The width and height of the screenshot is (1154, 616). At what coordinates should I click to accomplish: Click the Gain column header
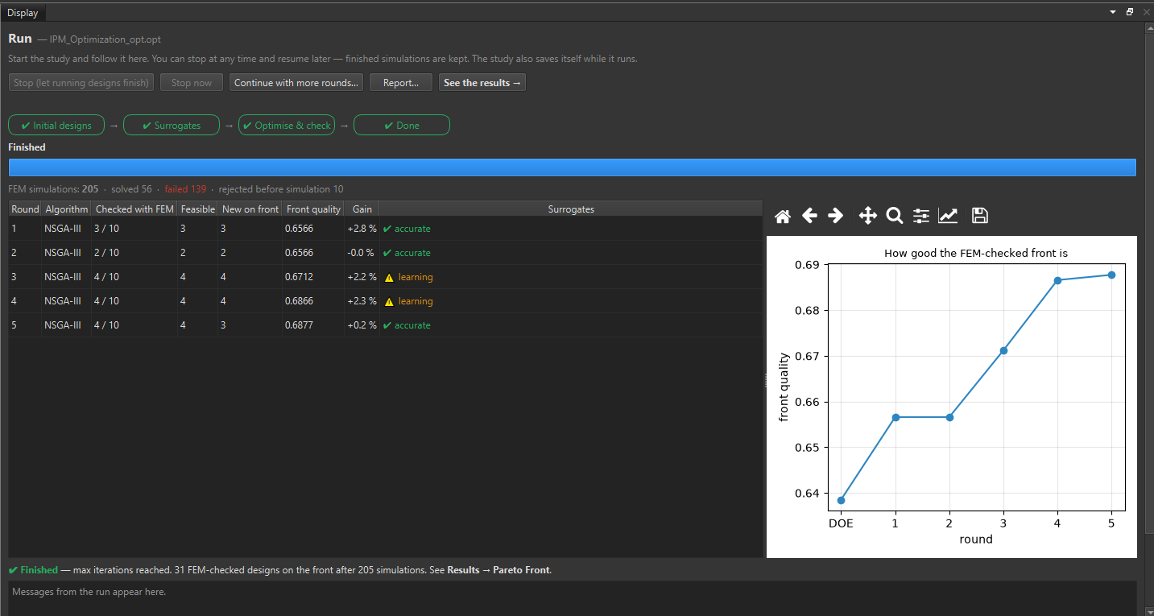click(x=362, y=209)
